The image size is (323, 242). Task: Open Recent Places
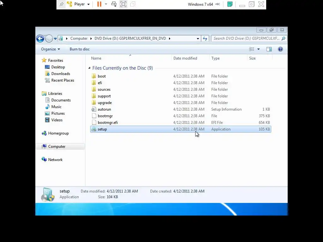click(x=63, y=80)
